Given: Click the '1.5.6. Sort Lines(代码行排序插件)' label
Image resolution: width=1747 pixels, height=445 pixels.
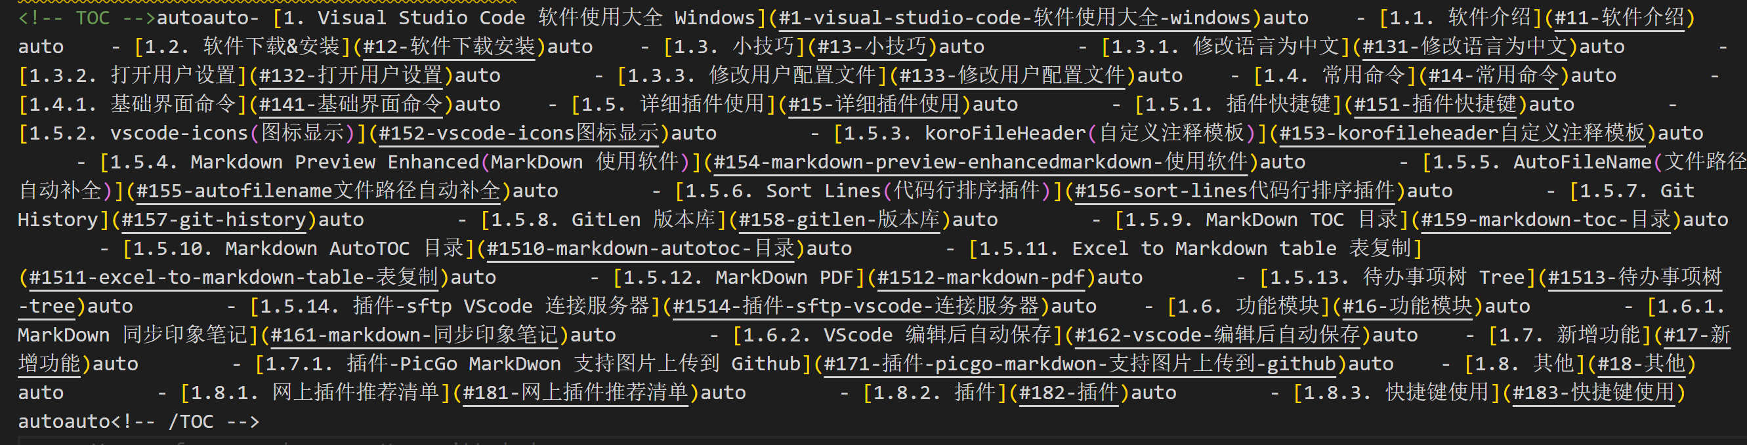Looking at the screenshot, I should [x=869, y=190].
